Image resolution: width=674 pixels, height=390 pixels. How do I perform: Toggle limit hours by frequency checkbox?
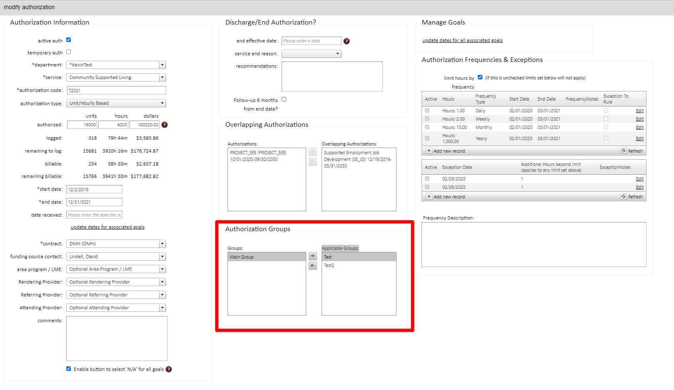480,77
